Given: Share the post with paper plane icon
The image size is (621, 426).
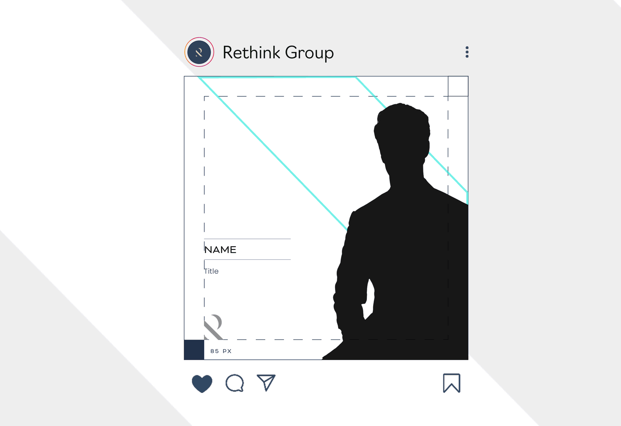Looking at the screenshot, I should click(266, 383).
